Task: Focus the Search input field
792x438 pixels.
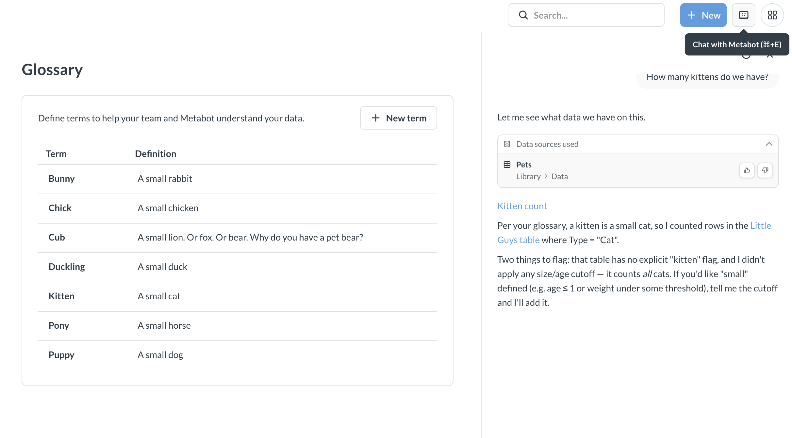Action: click(x=586, y=15)
